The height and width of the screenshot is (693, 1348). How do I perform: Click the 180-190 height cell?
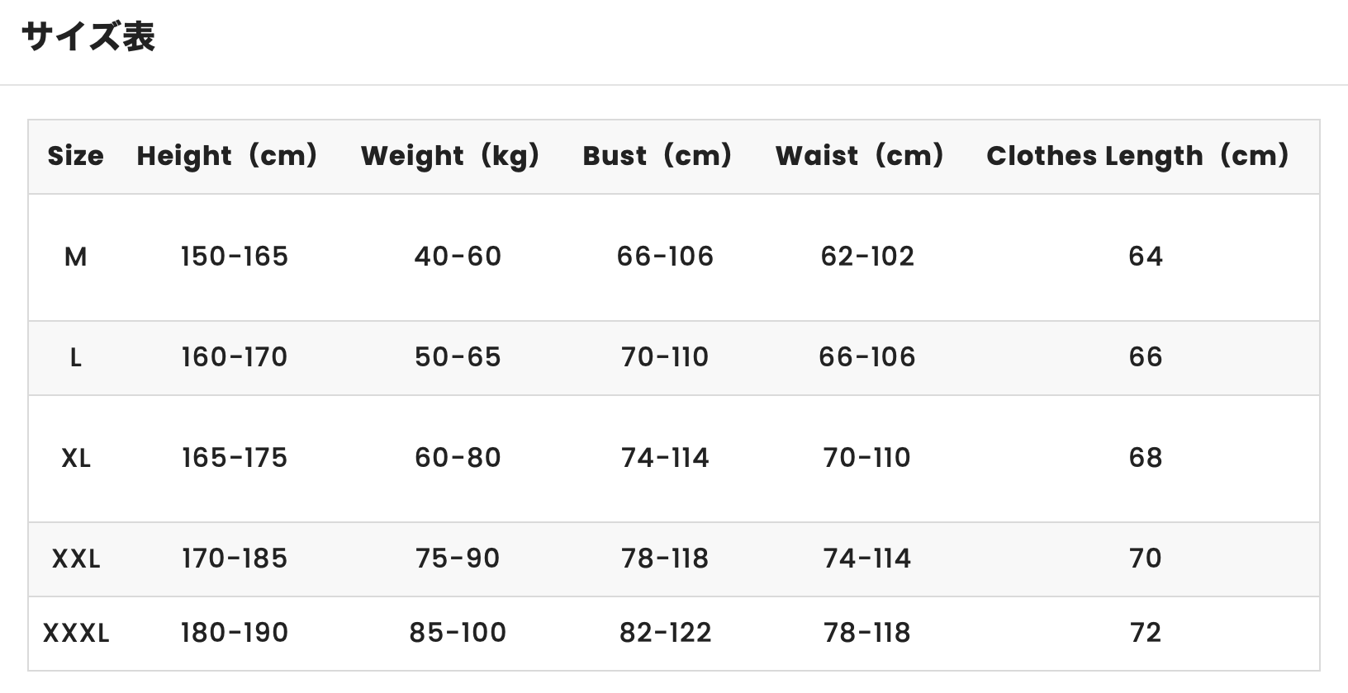(x=235, y=633)
